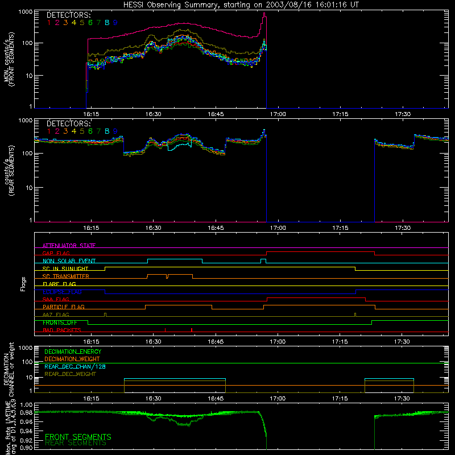The height and width of the screenshot is (455, 455).
Task: Click the 10 y-axis tick in rear segments panel
Action: [x=29, y=188]
